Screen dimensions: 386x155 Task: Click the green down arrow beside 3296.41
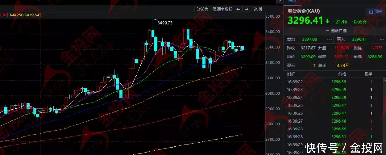pyautogui.click(x=327, y=21)
